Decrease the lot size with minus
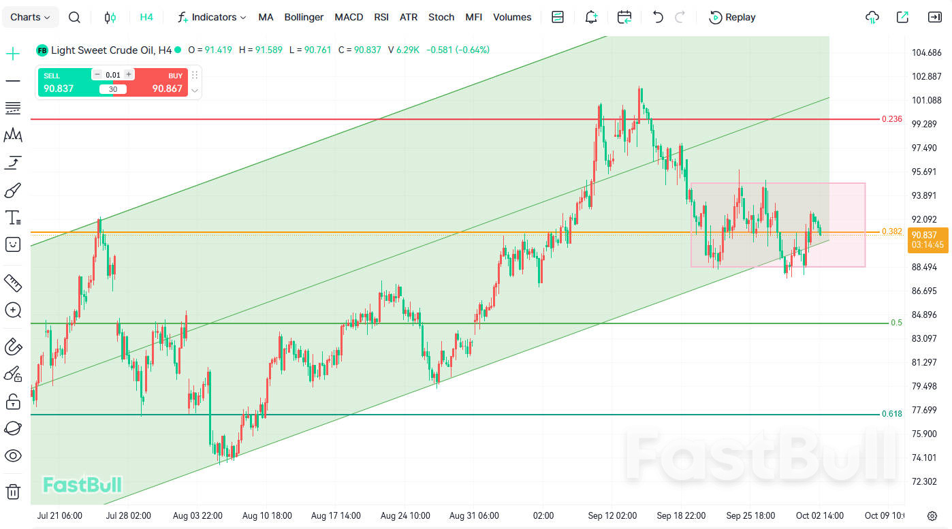The width and height of the screenshot is (952, 529). coord(97,74)
